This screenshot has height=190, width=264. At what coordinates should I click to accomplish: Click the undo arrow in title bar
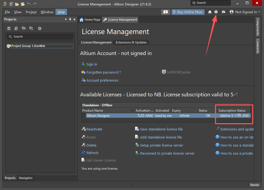click(29, 4)
